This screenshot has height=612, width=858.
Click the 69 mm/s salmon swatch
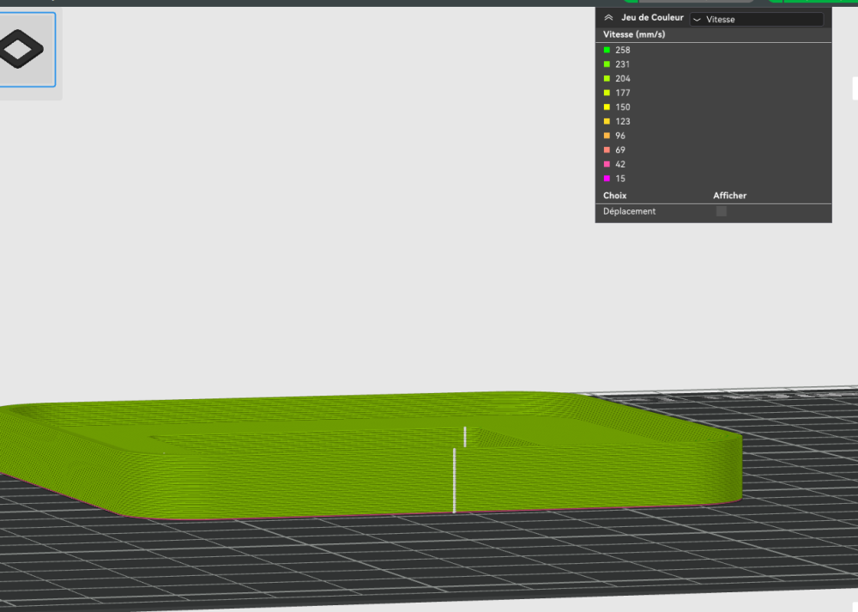pyautogui.click(x=607, y=149)
